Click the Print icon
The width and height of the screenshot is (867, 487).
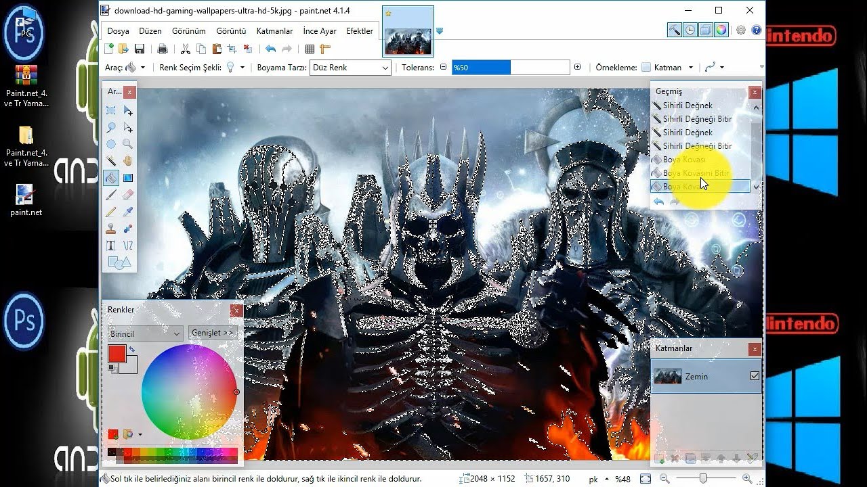(x=163, y=49)
